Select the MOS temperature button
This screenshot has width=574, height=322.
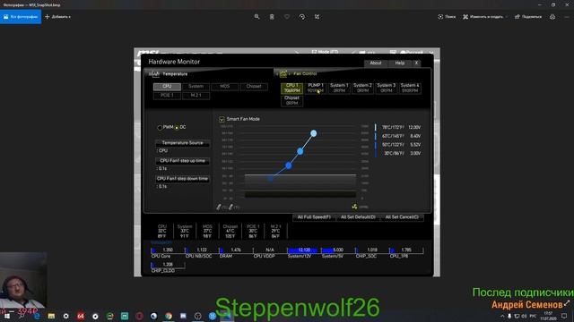click(x=225, y=87)
